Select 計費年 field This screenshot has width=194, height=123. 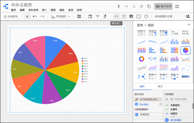tap(174, 109)
